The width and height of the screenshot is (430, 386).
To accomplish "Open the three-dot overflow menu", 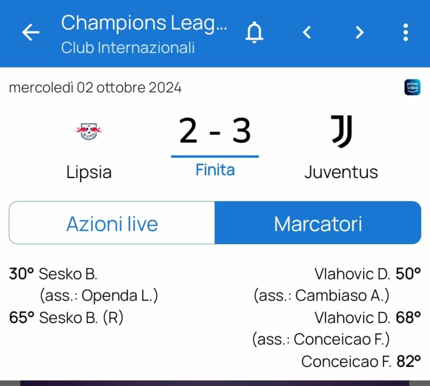I will (406, 33).
